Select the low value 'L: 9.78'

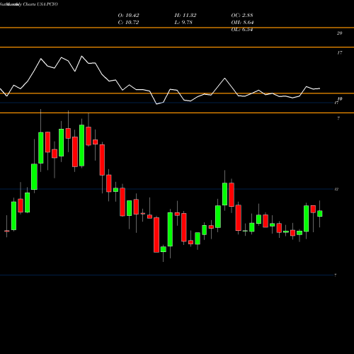tap(183, 23)
